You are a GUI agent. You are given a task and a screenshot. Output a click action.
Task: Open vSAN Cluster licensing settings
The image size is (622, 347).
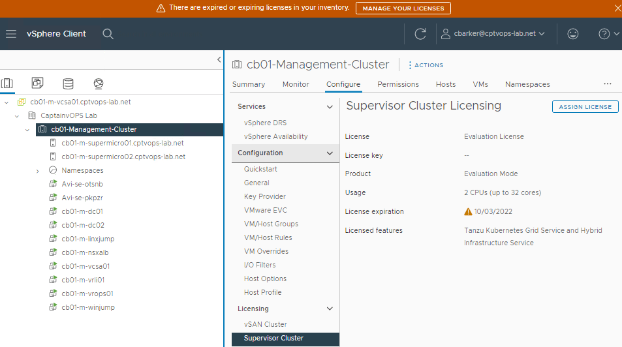pyautogui.click(x=265, y=324)
